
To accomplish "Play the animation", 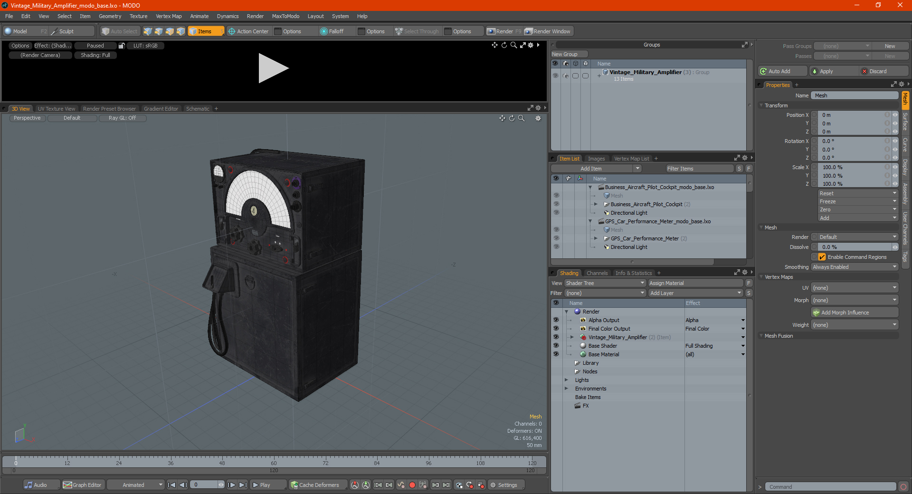I will click(x=268, y=485).
